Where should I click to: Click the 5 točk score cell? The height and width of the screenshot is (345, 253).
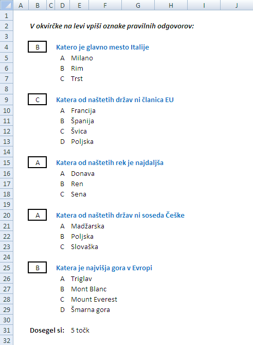point(80,330)
